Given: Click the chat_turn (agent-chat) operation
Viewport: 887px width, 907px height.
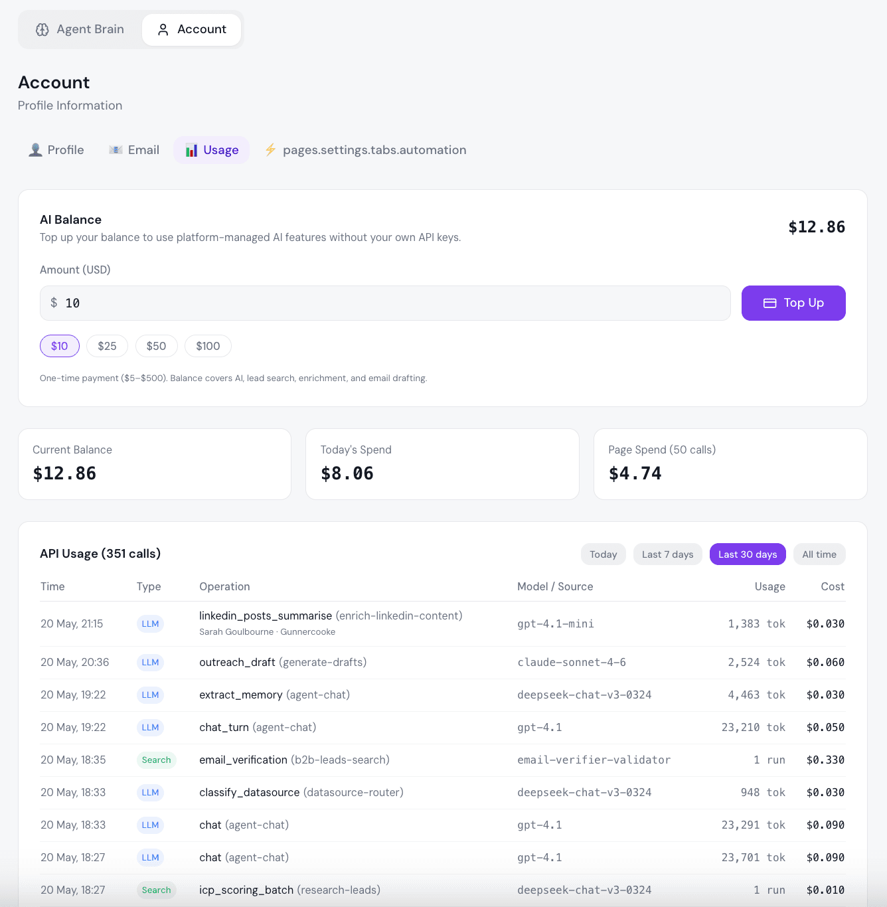Looking at the screenshot, I should click(258, 727).
